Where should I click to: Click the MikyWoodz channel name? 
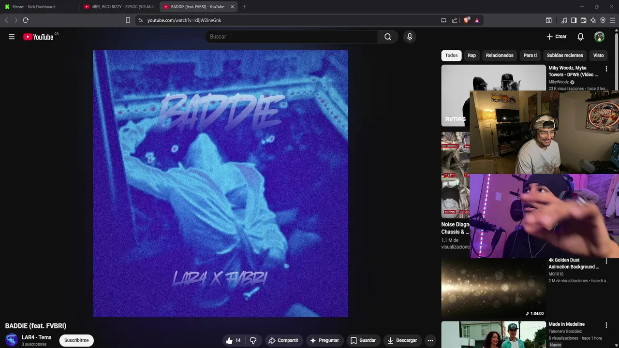[x=559, y=82]
